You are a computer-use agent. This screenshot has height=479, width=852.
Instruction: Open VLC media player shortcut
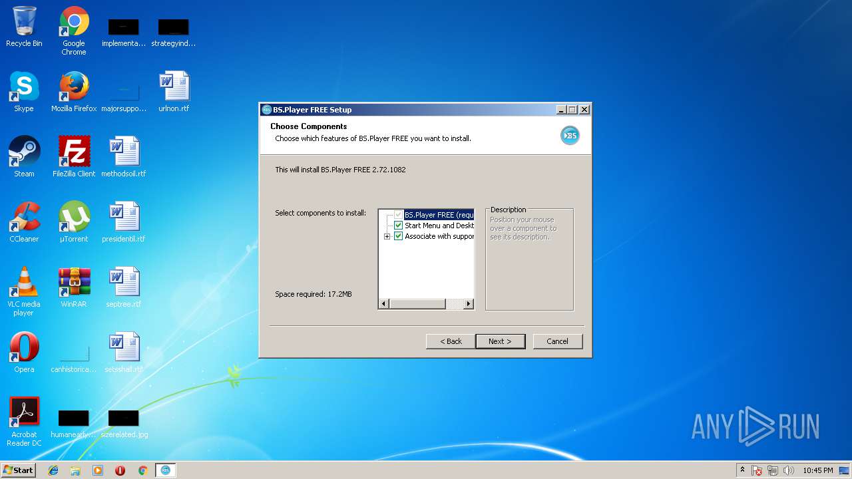point(24,291)
